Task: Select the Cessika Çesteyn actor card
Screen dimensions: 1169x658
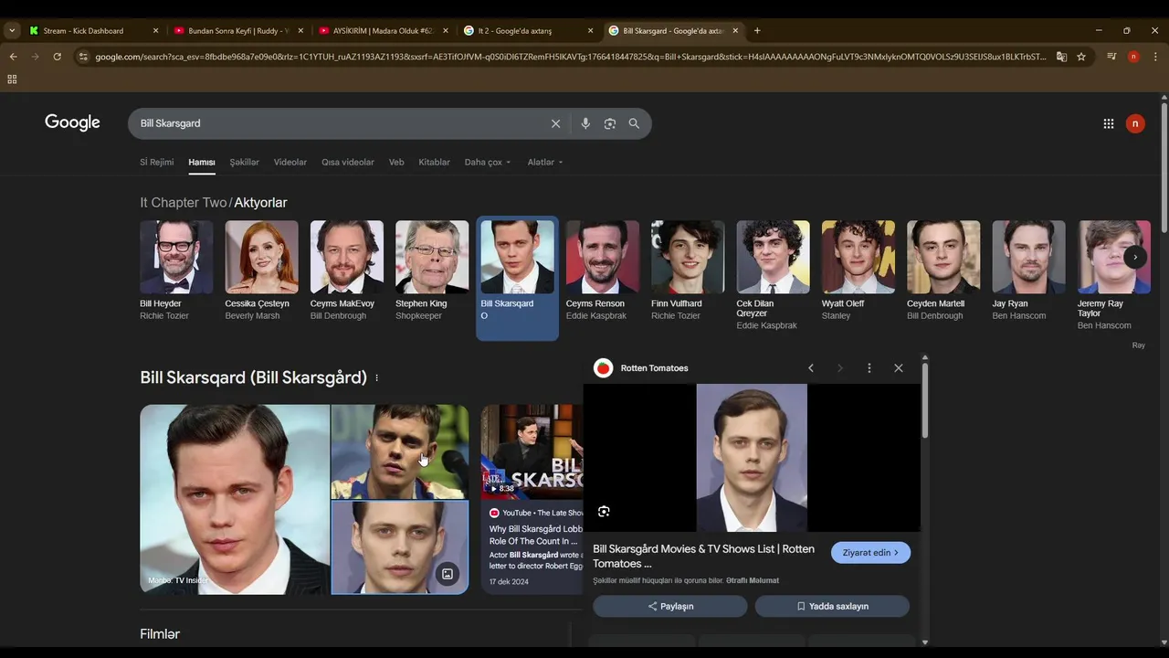Action: tap(261, 271)
